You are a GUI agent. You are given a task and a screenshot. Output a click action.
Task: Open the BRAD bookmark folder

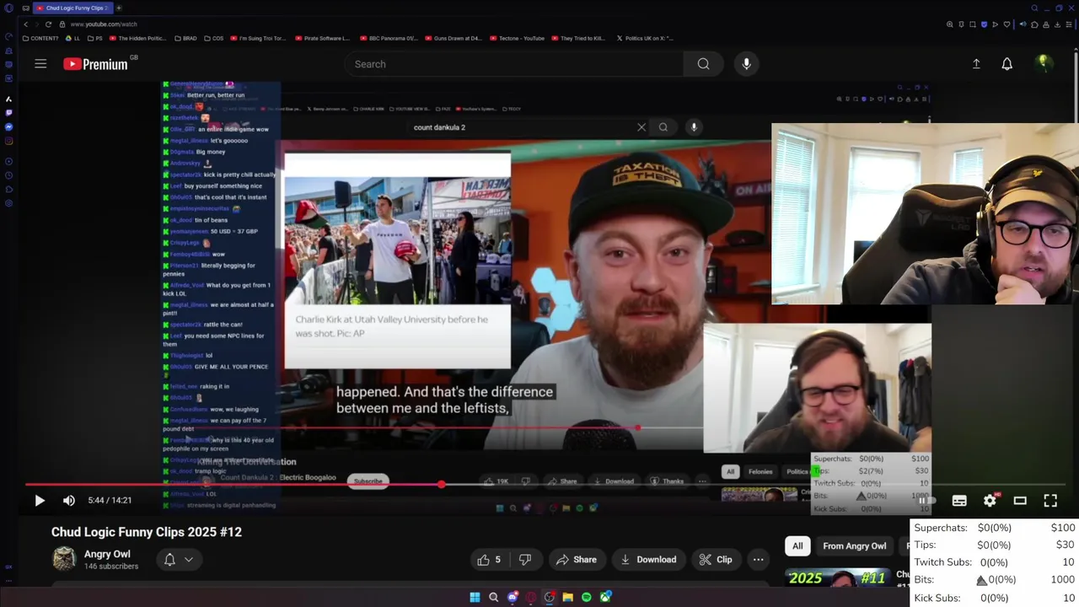pos(185,38)
